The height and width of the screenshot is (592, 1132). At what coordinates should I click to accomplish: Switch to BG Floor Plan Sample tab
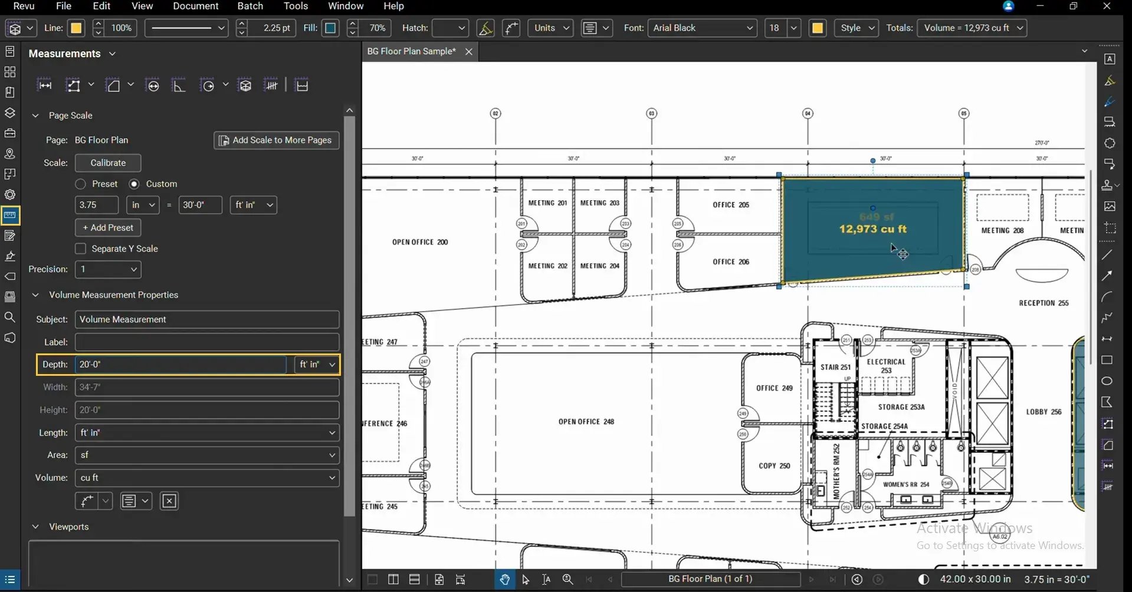click(x=412, y=51)
